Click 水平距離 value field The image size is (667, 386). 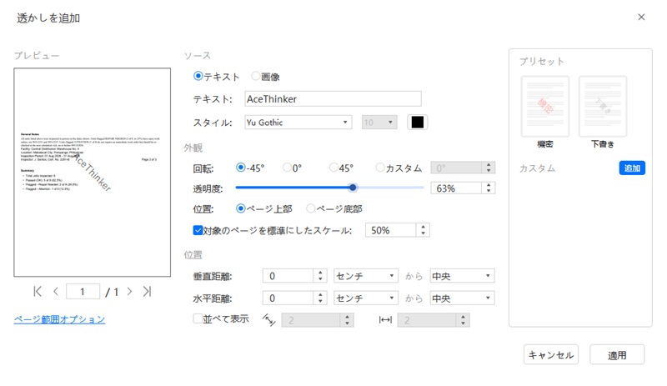click(x=288, y=298)
